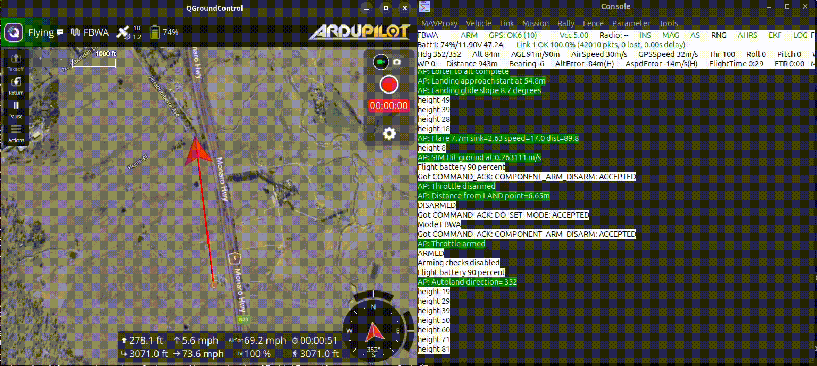This screenshot has height=366, width=817.
Task: Click the battery icon showing 74%
Action: [155, 32]
